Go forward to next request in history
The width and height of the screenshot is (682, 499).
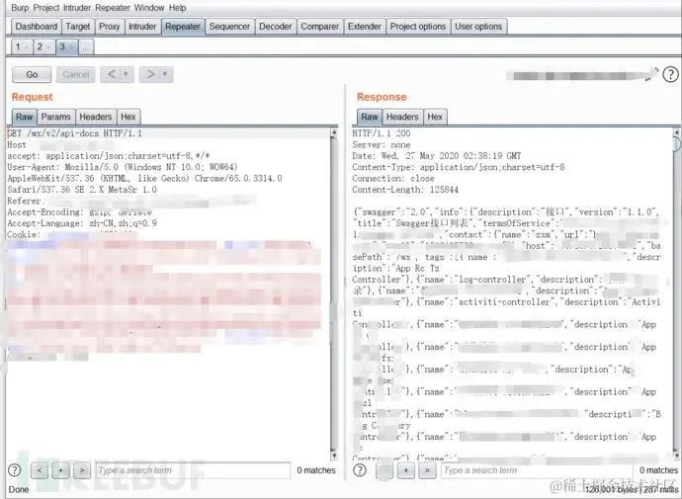click(x=150, y=74)
